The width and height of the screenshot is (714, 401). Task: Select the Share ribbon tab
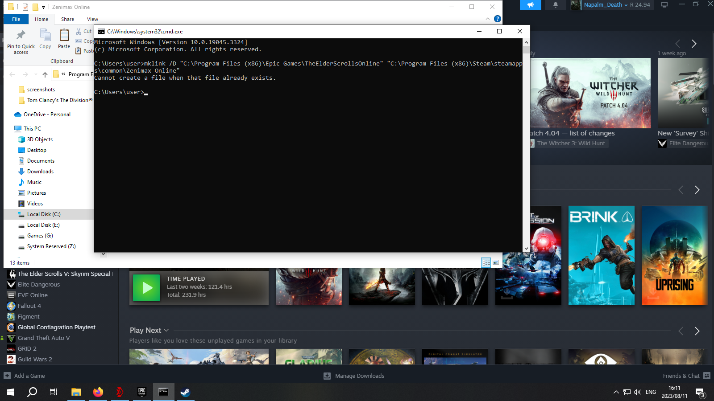coord(67,19)
